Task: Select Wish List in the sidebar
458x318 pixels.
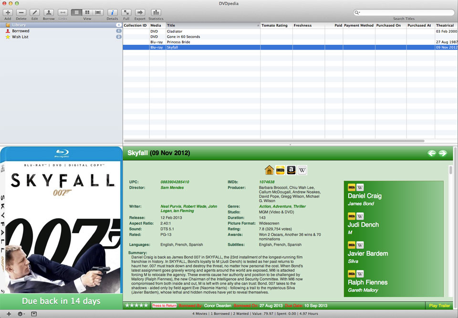Action: click(20, 37)
